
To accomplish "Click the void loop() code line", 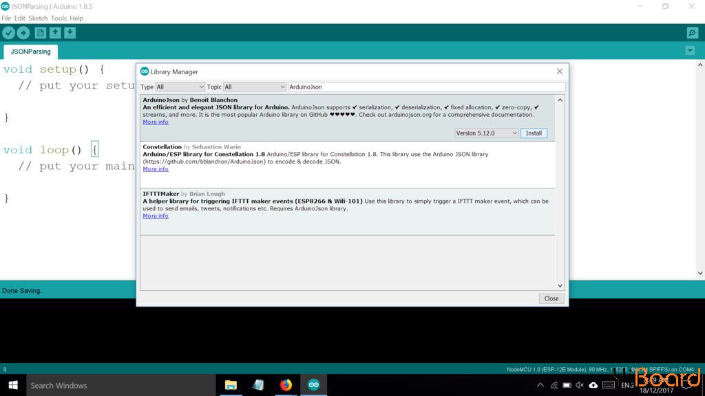I will click(50, 150).
